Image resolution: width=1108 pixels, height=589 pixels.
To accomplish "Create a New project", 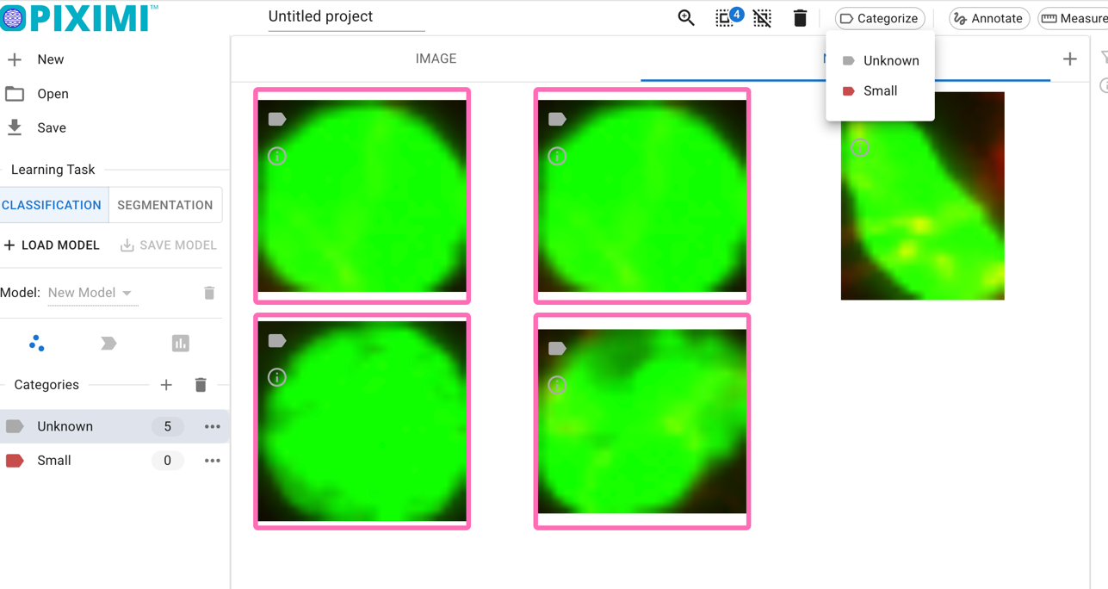I will (x=50, y=59).
